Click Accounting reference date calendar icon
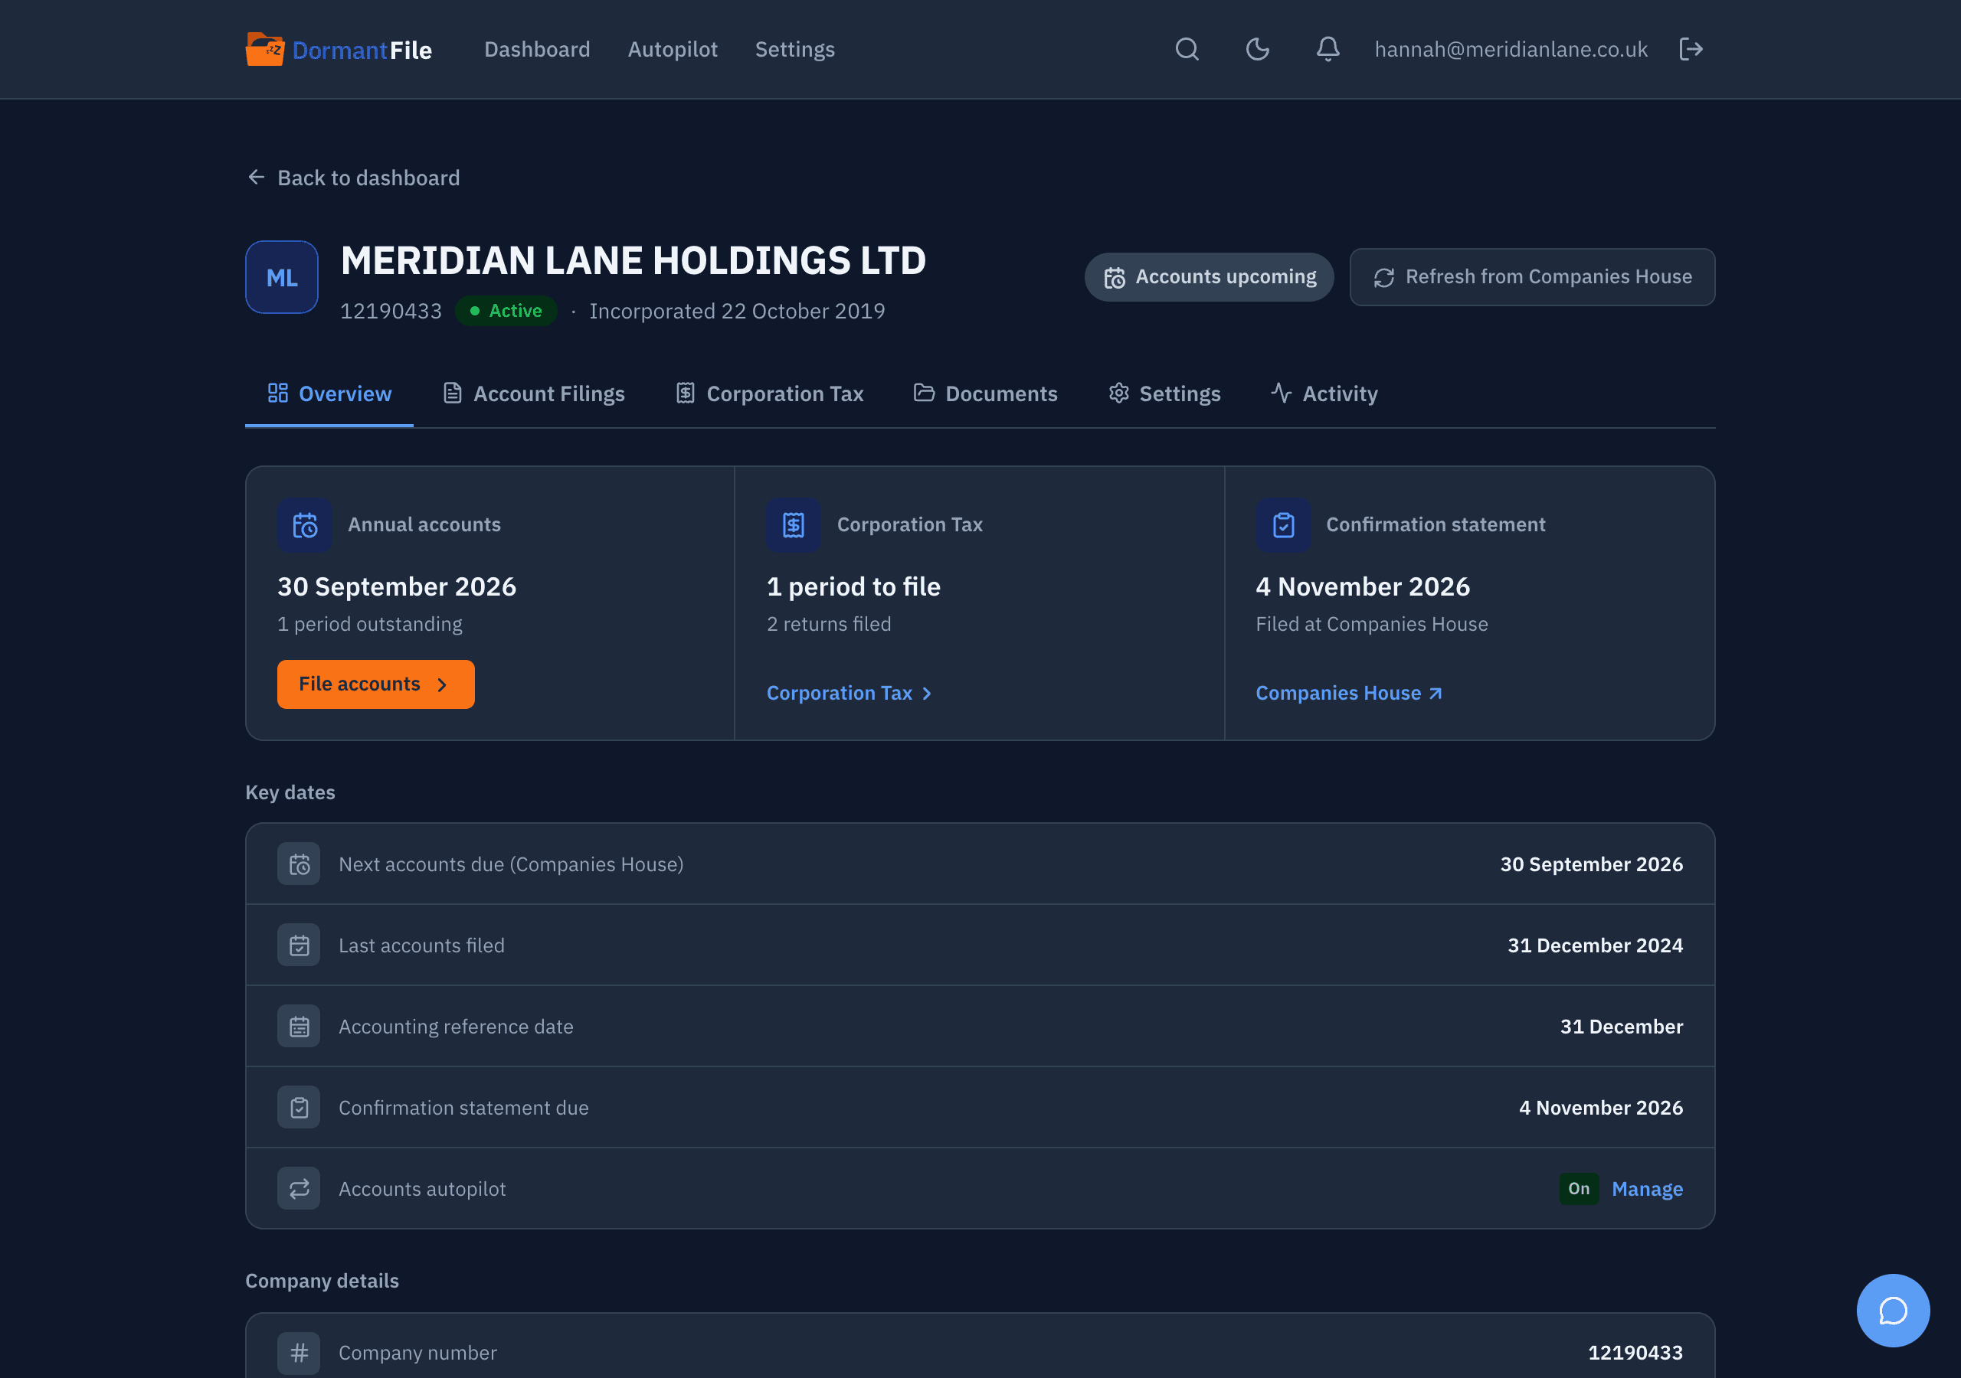The image size is (1961, 1378). (x=299, y=1027)
